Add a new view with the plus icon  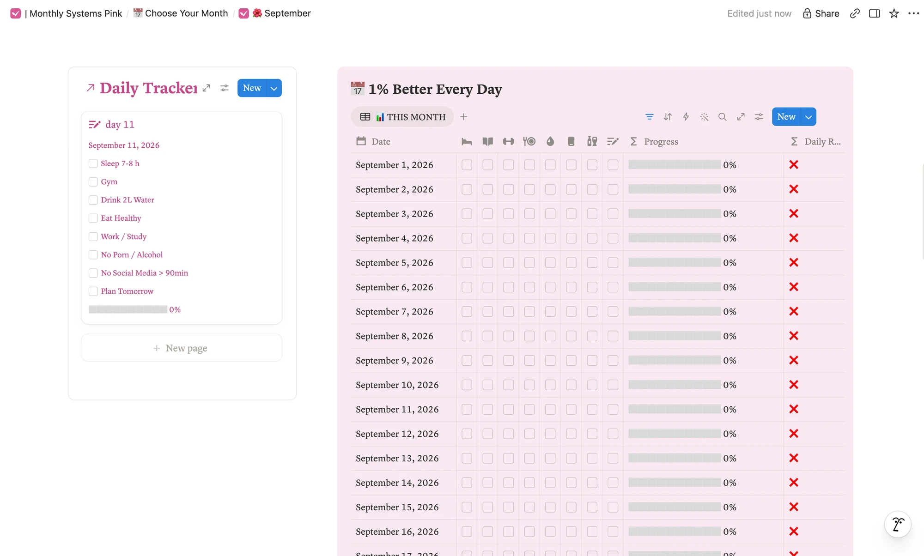click(x=464, y=117)
